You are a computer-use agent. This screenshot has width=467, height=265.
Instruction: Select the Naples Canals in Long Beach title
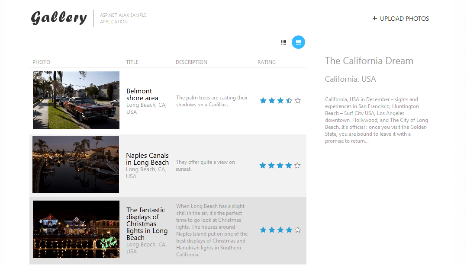(147, 159)
